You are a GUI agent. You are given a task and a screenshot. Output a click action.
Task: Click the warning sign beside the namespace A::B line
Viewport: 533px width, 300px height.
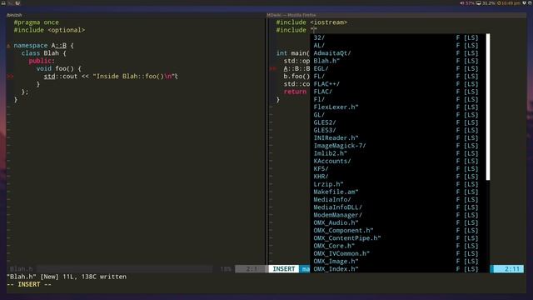8,46
